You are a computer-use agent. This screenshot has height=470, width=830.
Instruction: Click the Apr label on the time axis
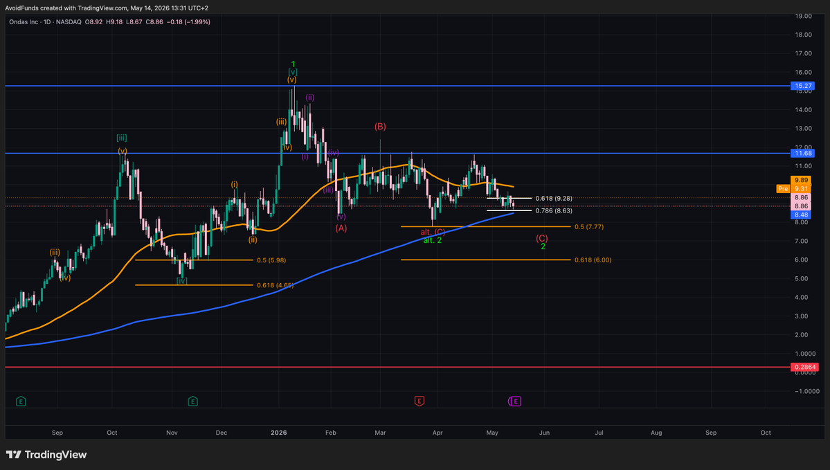437,433
